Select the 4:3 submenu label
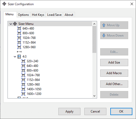The image size is (136, 119). 24,57
